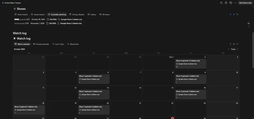254x119 pixels.
Task: Click the share icon in top bar
Action: [226, 3]
